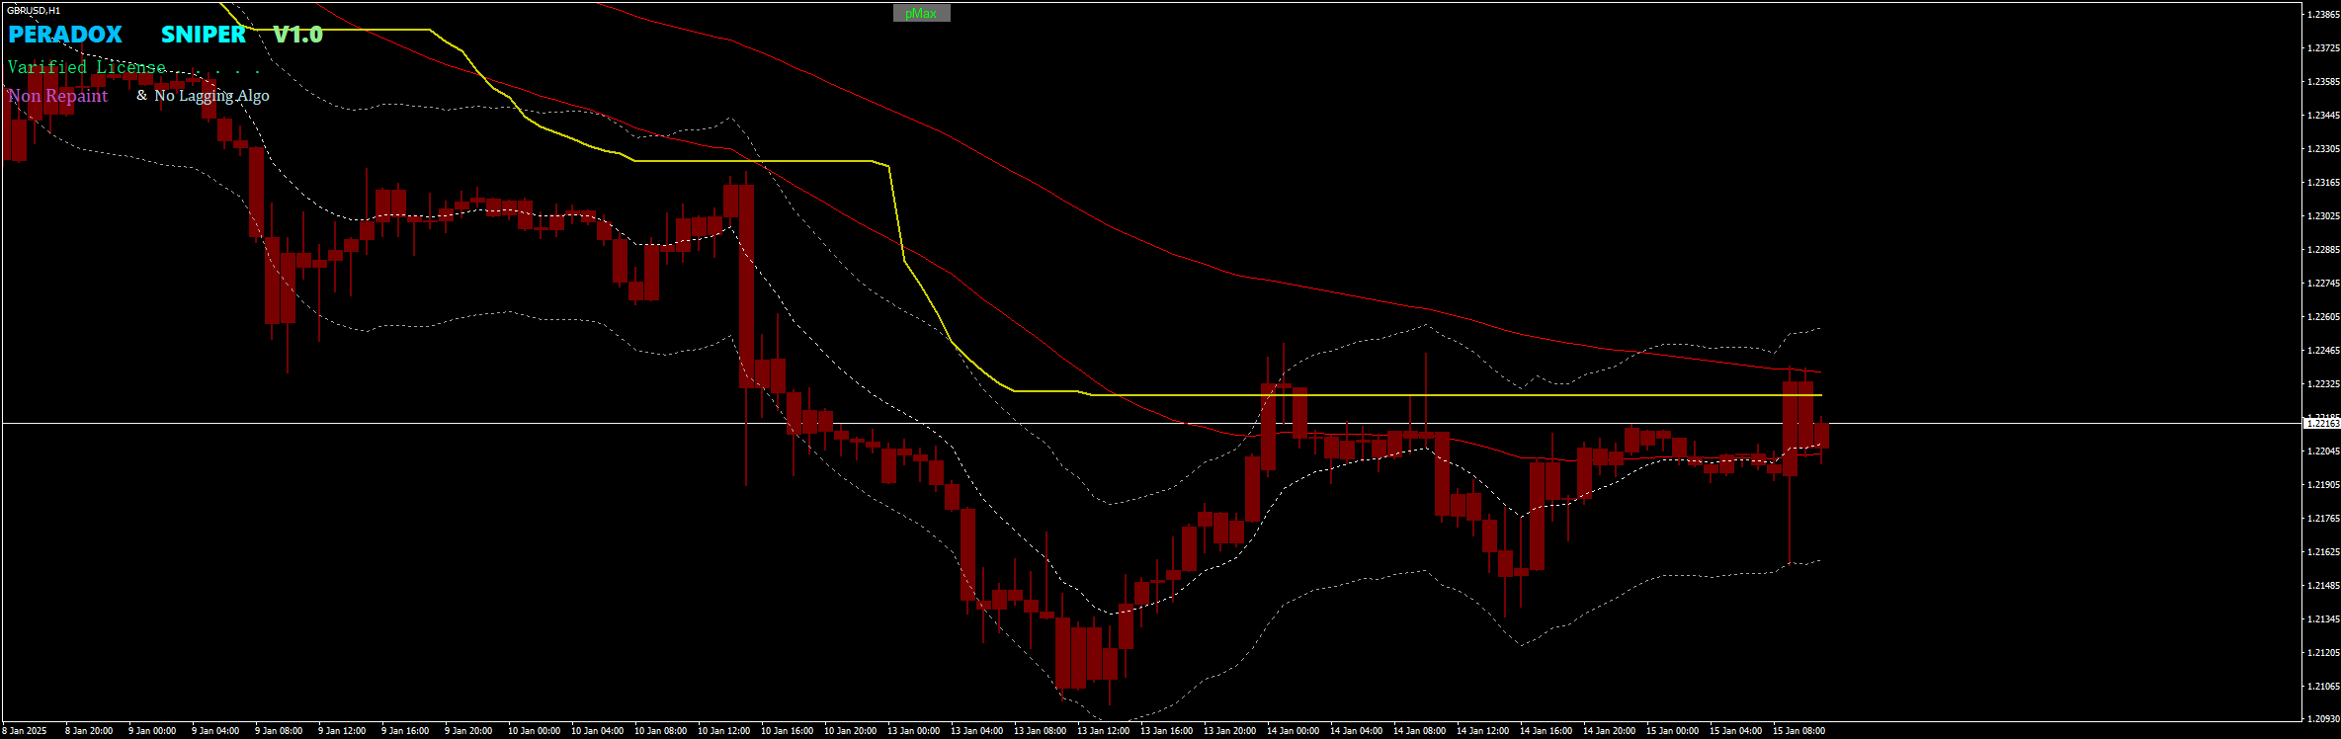The height and width of the screenshot is (739, 2341).
Task: Click the V1.0 version label
Action: pos(298,35)
